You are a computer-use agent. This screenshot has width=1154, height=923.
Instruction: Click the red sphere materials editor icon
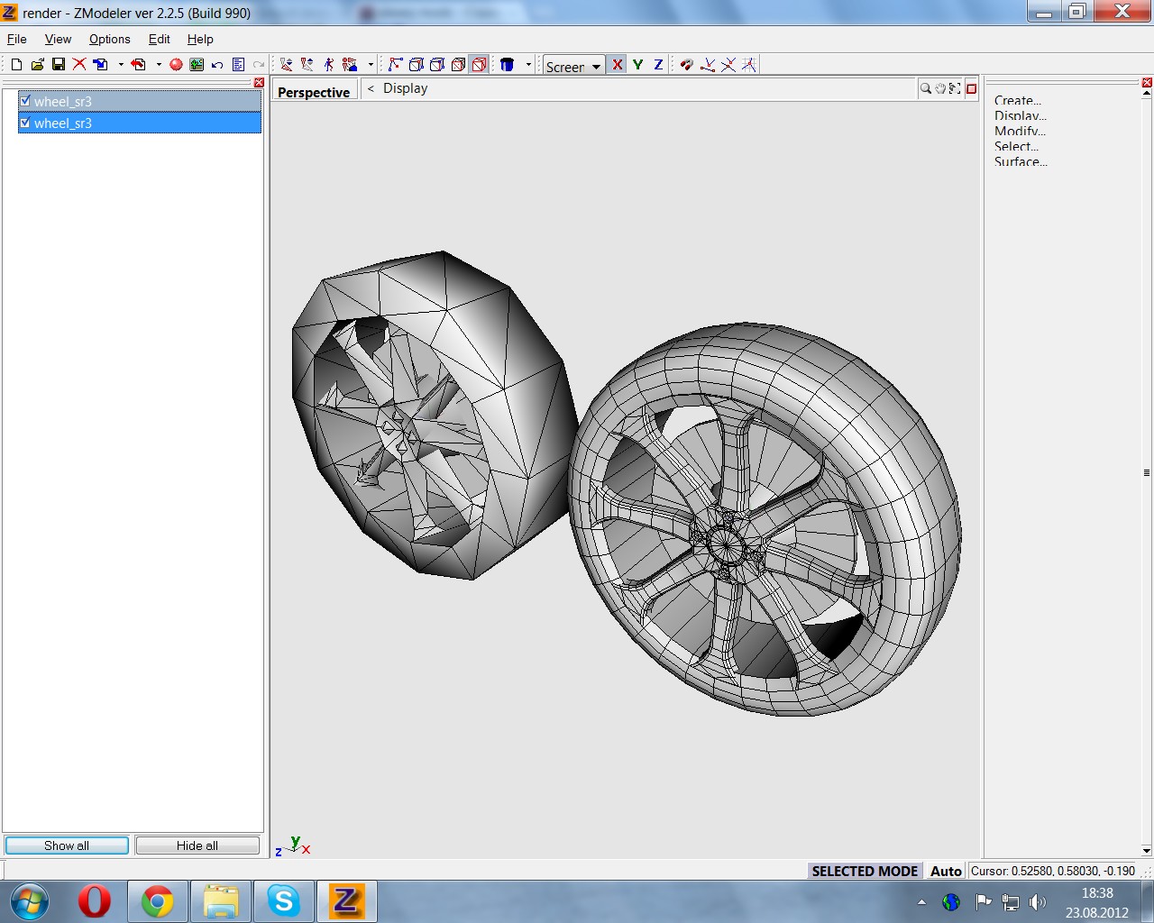coord(176,64)
